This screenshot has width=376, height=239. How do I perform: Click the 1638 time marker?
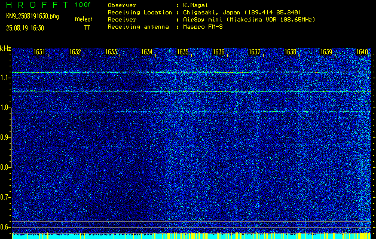[x=291, y=51]
